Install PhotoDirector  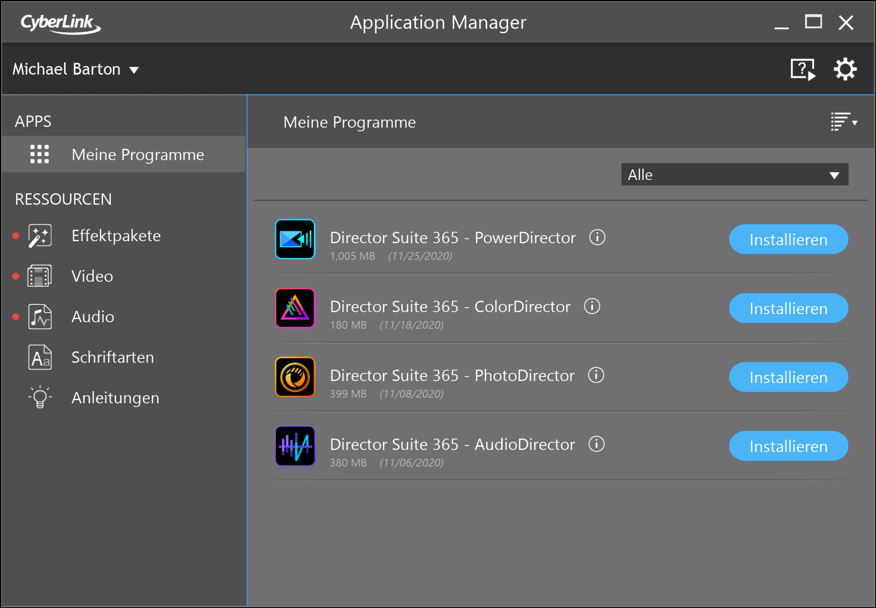pos(788,377)
